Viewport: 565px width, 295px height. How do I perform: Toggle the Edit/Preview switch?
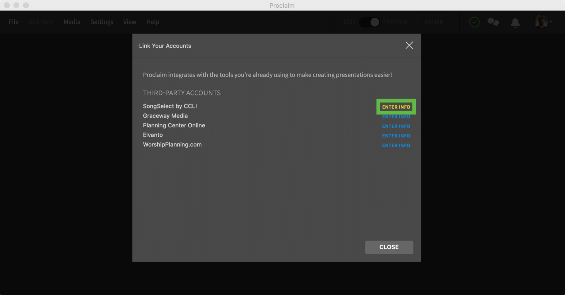tap(370, 22)
